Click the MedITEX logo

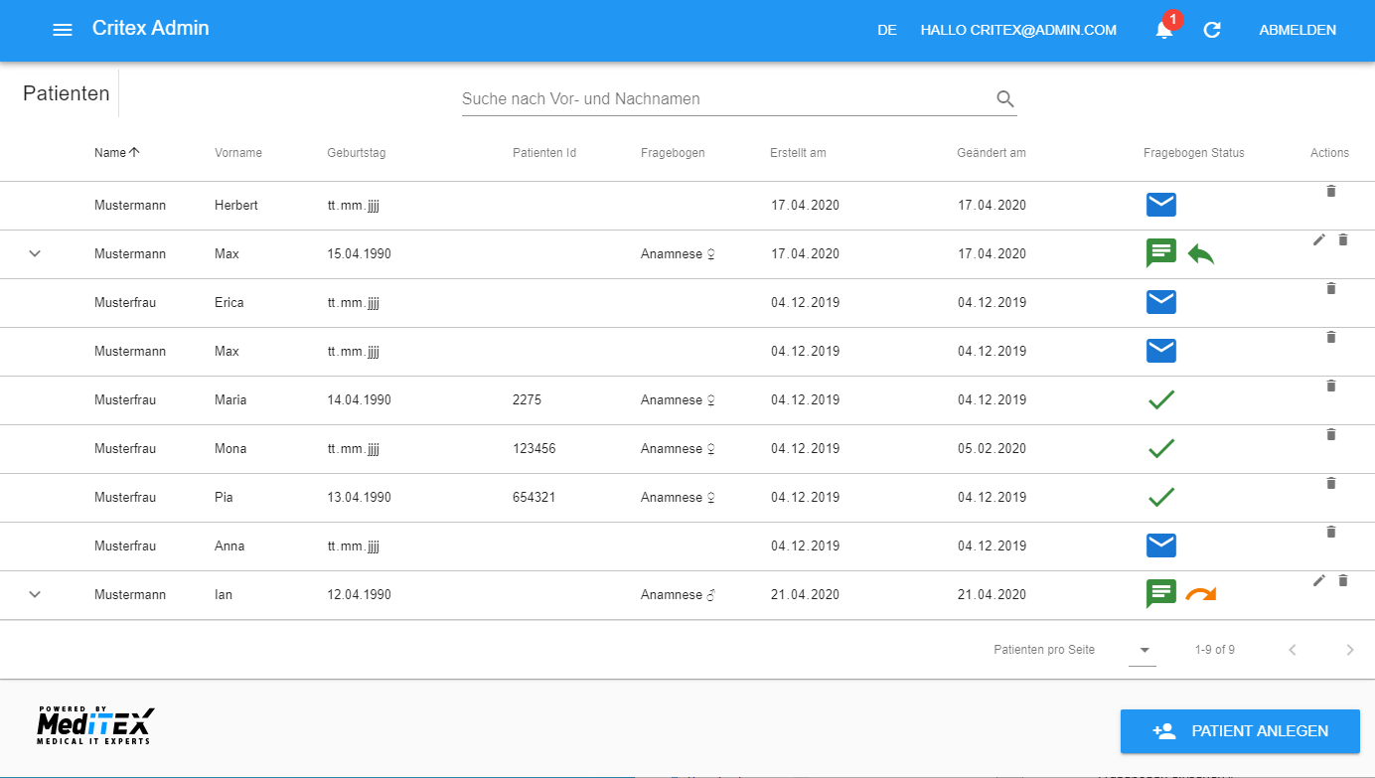click(95, 726)
